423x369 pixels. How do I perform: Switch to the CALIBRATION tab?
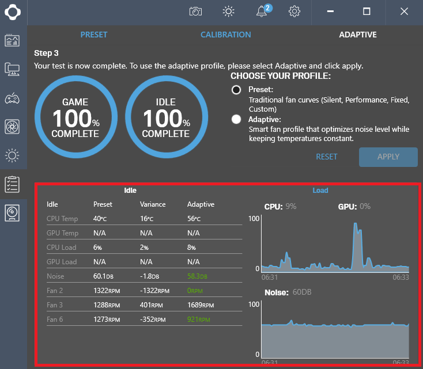click(226, 35)
